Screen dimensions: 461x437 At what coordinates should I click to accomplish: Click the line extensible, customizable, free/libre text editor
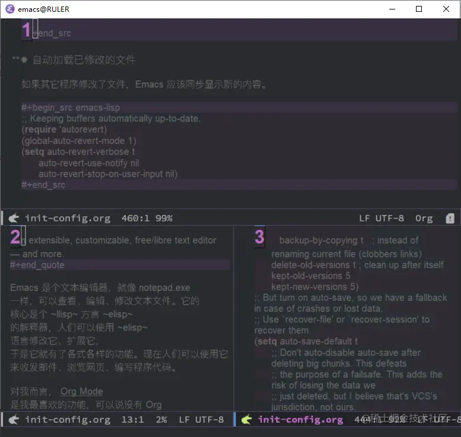tap(122, 240)
